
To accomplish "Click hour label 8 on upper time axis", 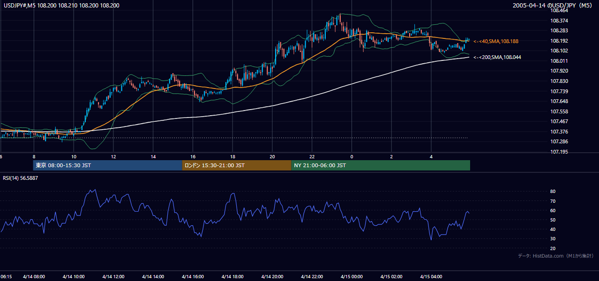I will (x=34, y=156).
